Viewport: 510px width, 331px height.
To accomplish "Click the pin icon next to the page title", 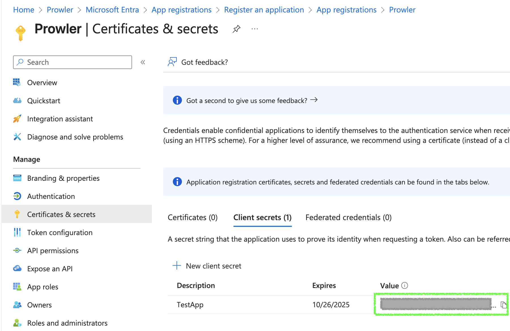I will tap(237, 29).
